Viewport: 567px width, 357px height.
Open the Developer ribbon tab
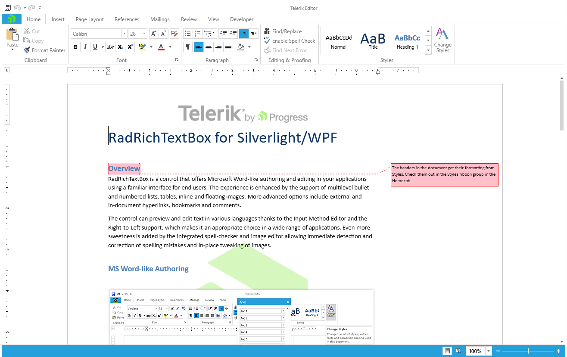coord(242,19)
